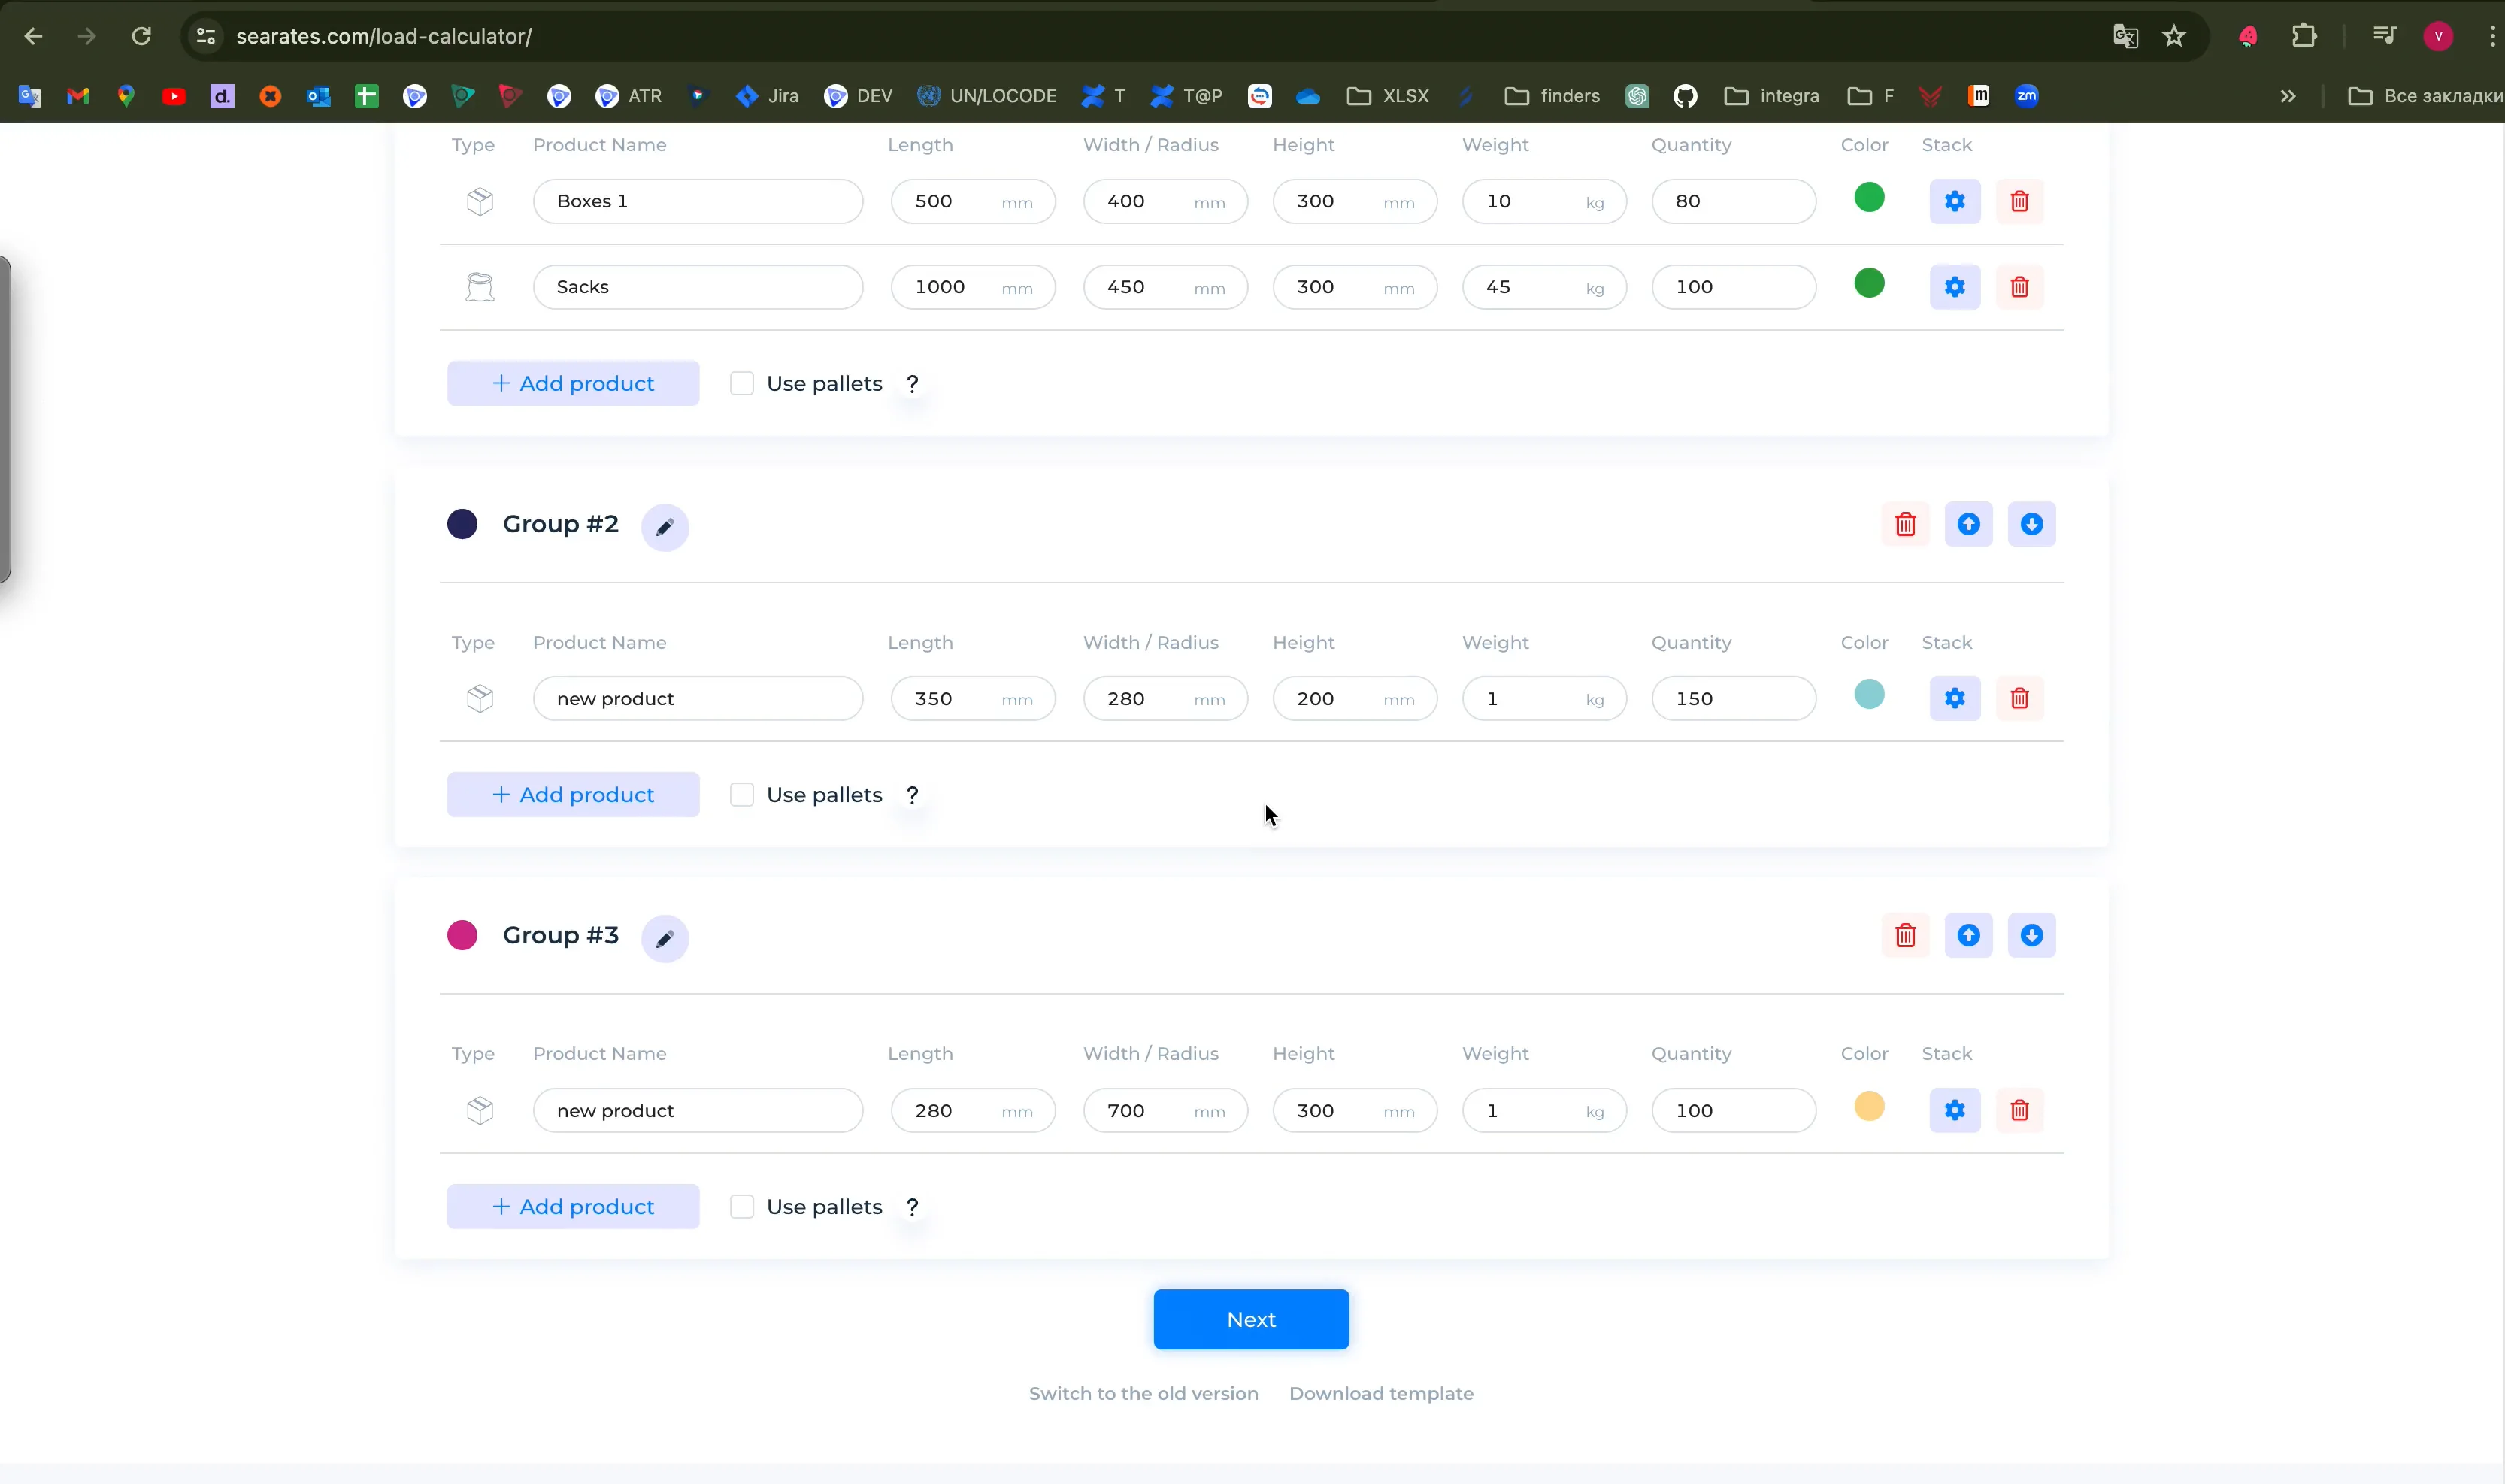Viewport: 2505px width, 1484px height.
Task: Enable Use pallets in the first group
Action: 741,384
